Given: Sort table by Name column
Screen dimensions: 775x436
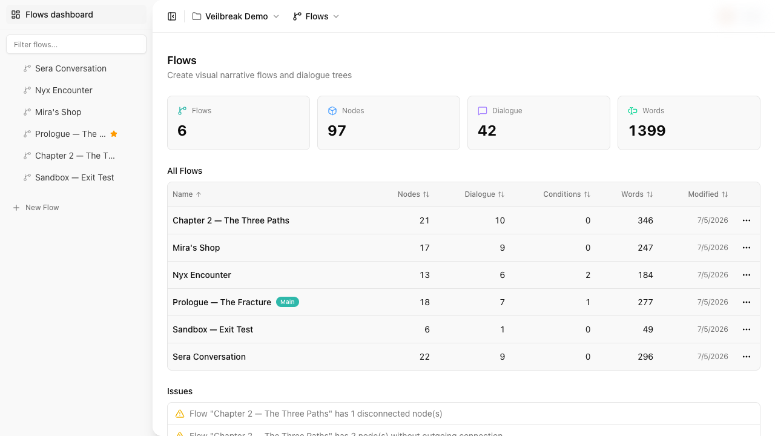Looking at the screenshot, I should click(187, 194).
